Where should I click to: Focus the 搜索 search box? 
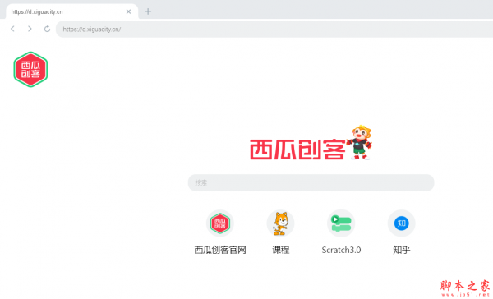point(311,182)
